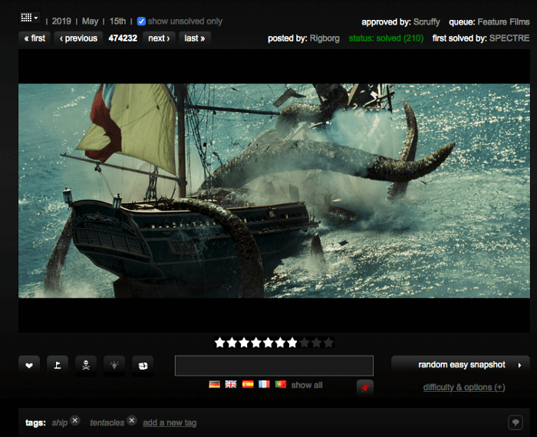Remove the ship tag
The image size is (537, 437).
[74, 420]
